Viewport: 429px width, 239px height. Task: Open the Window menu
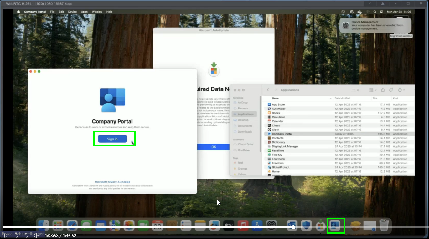[97, 12]
